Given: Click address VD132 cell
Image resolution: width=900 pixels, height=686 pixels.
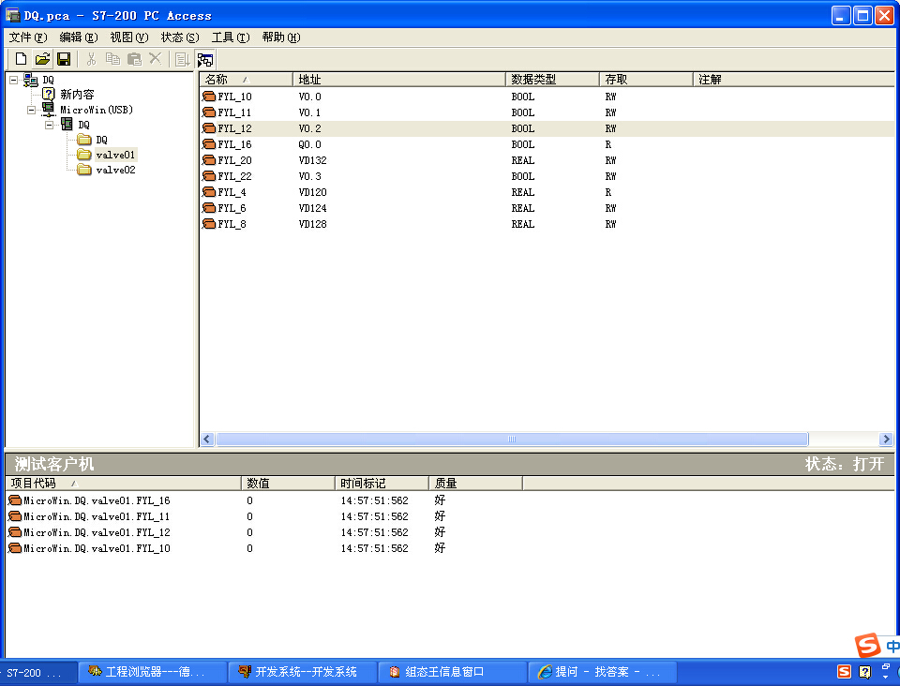Looking at the screenshot, I should point(313,160).
